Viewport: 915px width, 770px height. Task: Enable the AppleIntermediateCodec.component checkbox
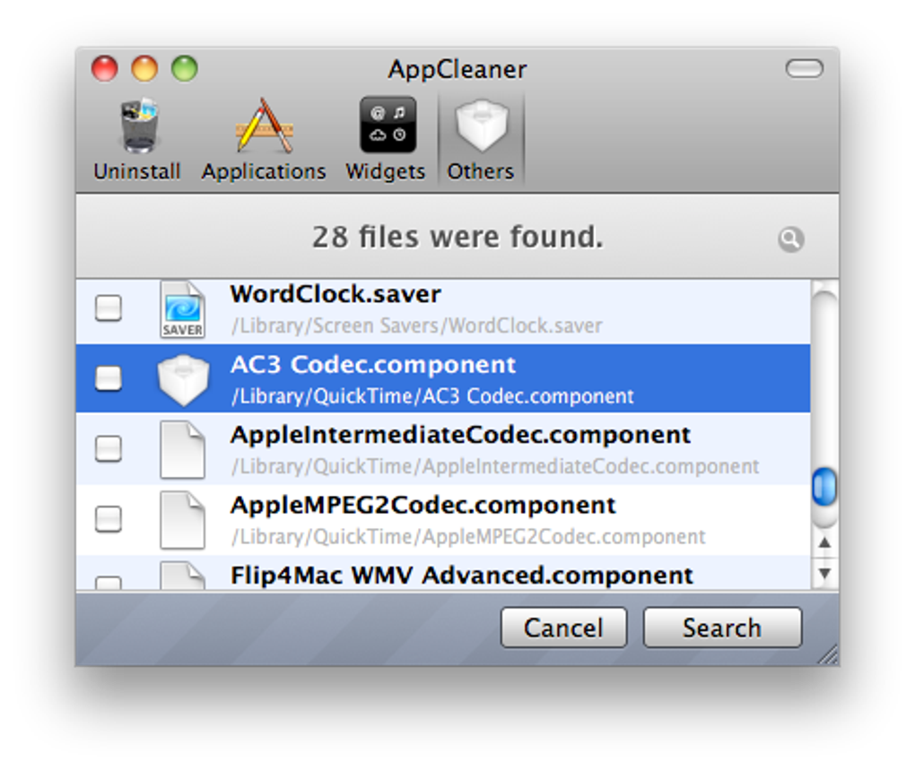click(x=109, y=448)
